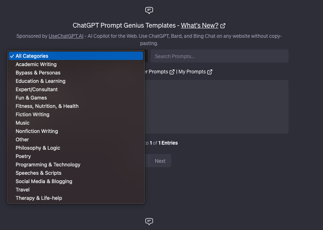Click external link icon before My Prompts separator

pos(172,72)
